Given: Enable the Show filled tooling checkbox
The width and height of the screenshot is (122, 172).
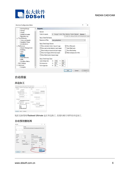Looking at the screenshot, I should coord(66,50).
